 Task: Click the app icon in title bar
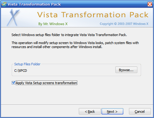pos(4,4)
